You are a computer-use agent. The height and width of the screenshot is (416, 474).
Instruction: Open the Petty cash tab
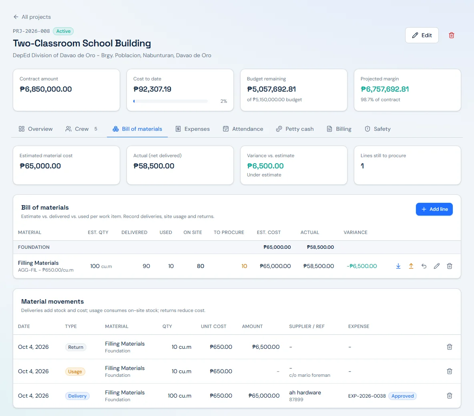click(x=295, y=129)
